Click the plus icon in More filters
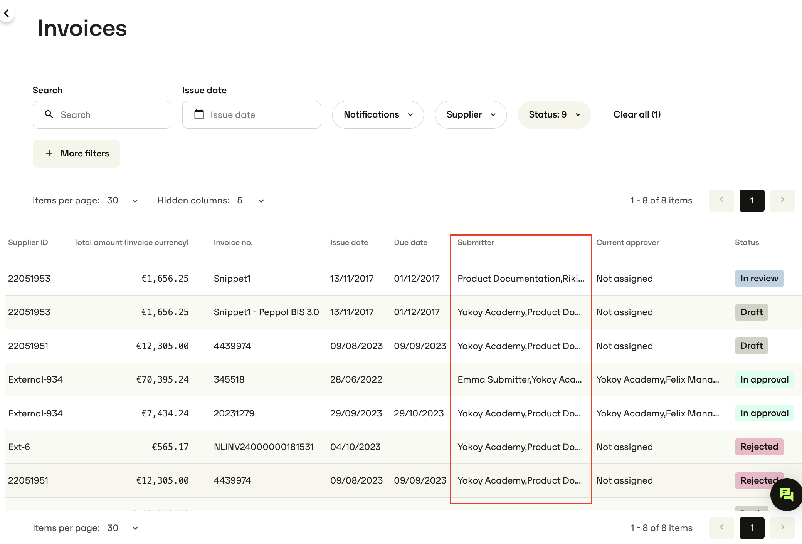Screen dimensions: 802x544 (x=49, y=153)
